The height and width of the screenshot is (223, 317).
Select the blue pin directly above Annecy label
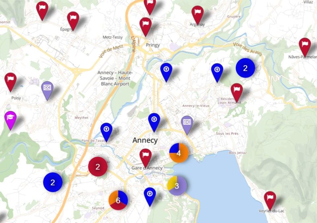[x=154, y=121]
